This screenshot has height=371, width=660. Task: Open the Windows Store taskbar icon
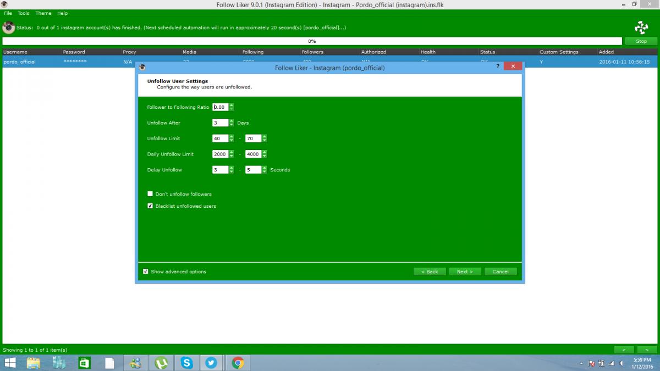(84, 363)
